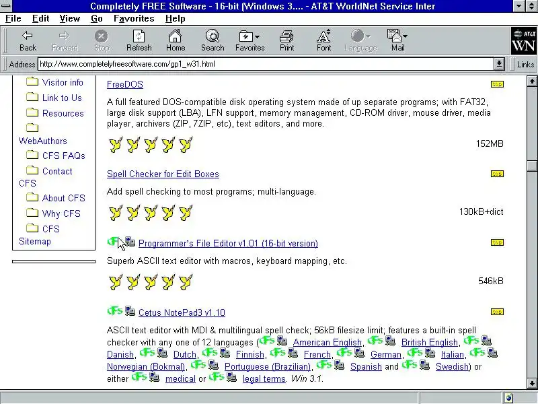Reload page with the Refresh icon
Screen dimensions: 538x404
pos(139,40)
